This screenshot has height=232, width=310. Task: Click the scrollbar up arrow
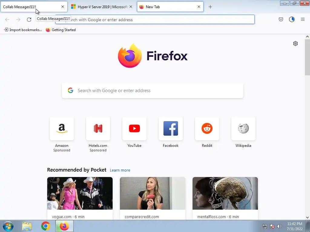tap(307, 37)
